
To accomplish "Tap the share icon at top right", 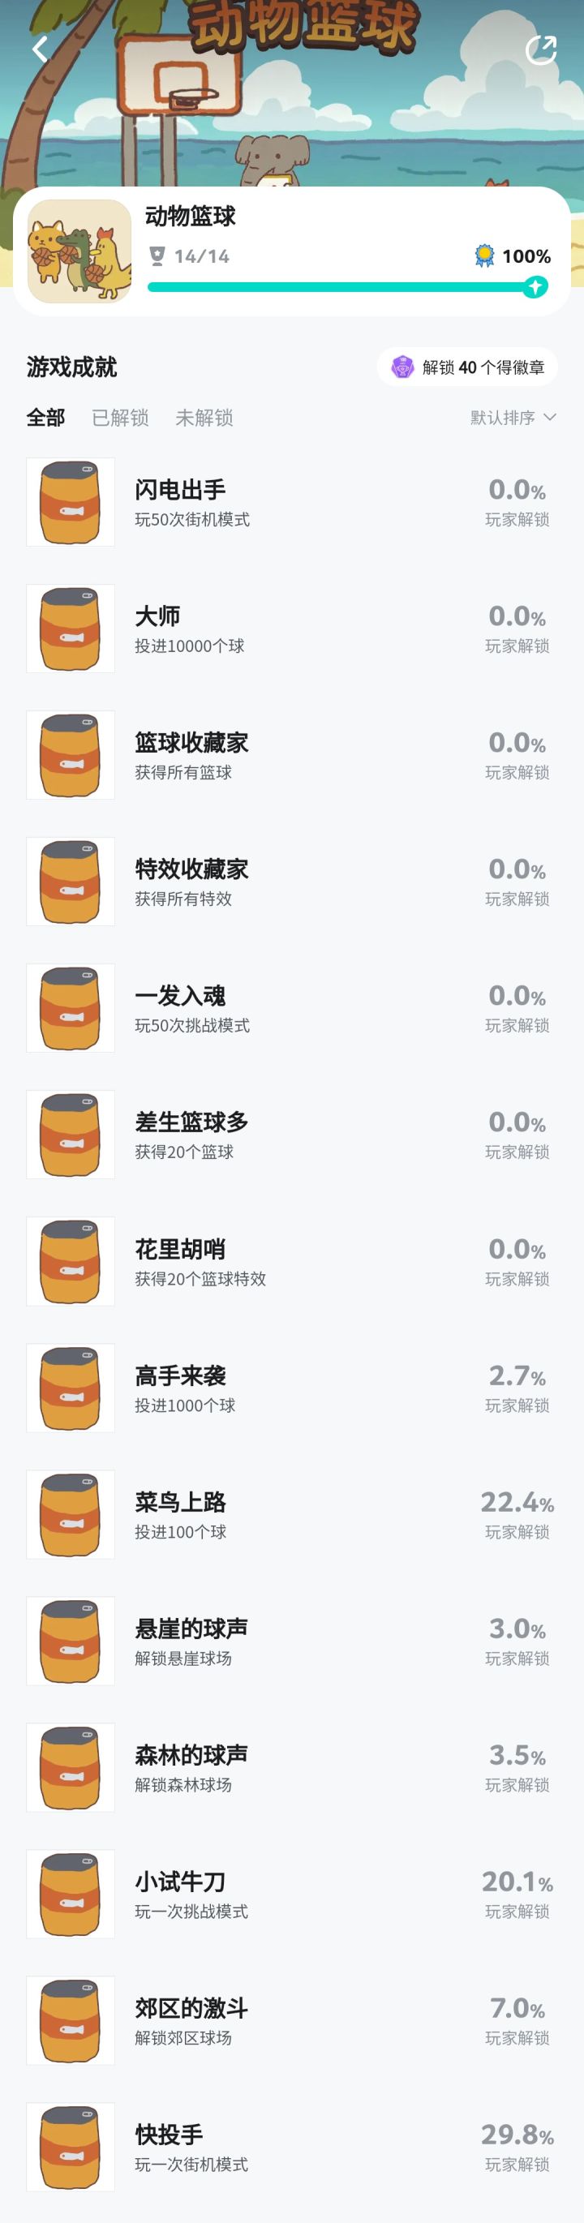I will tap(541, 50).
